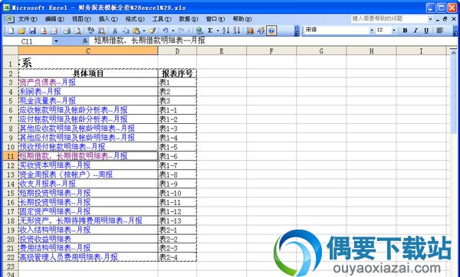Open the 视图 menu
Screen dimensions: 460x277
(x=81, y=19)
